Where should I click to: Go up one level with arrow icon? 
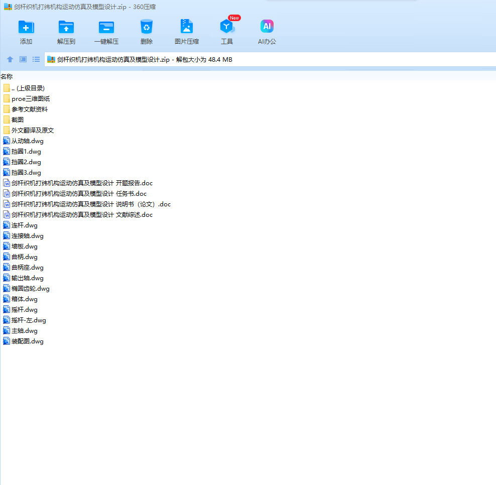coord(10,59)
